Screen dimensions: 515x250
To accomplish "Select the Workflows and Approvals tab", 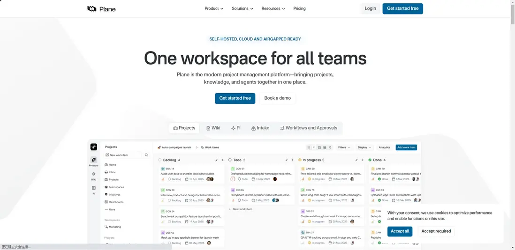I will click(x=309, y=128).
